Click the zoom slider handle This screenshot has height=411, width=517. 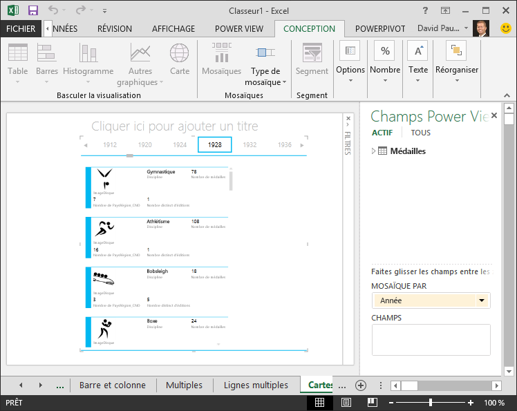point(431,403)
